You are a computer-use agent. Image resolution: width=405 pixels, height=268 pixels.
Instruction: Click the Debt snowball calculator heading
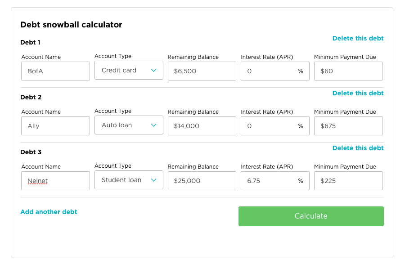(71, 25)
